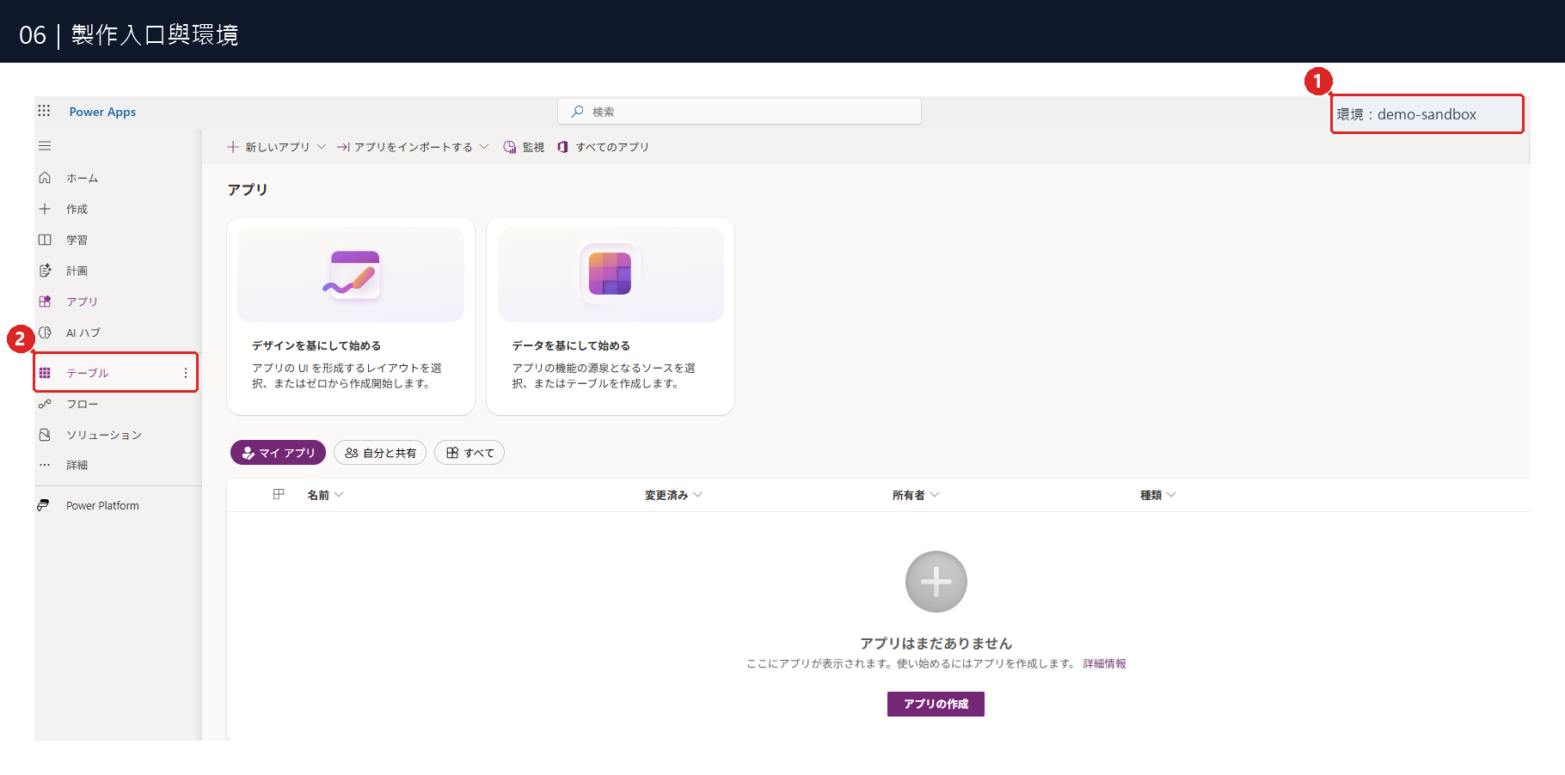Click the Power Apps title link
Viewport: 1565px width, 775px height.
coord(102,112)
